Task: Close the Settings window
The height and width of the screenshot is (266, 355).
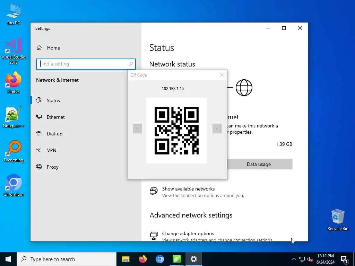Action: point(300,28)
